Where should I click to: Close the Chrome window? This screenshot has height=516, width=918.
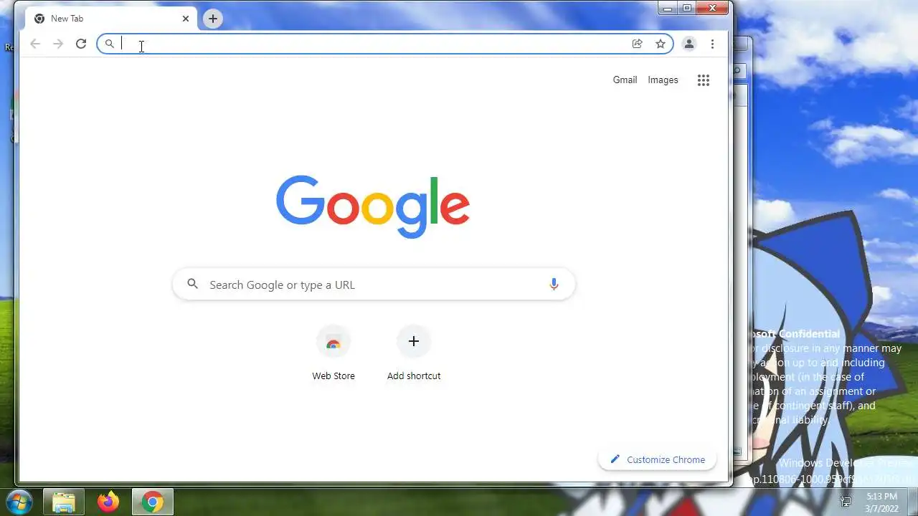pyautogui.click(x=713, y=9)
